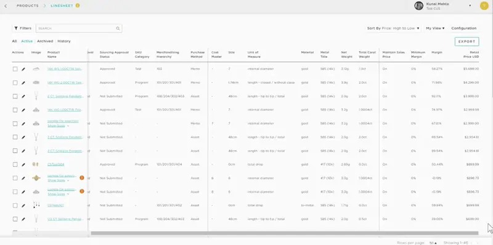Open the Rows per page 50 dropdown
The height and width of the screenshot is (245, 493).
(433, 243)
